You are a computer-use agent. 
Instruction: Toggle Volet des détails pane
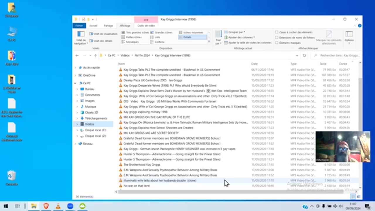pyautogui.click(x=101, y=41)
